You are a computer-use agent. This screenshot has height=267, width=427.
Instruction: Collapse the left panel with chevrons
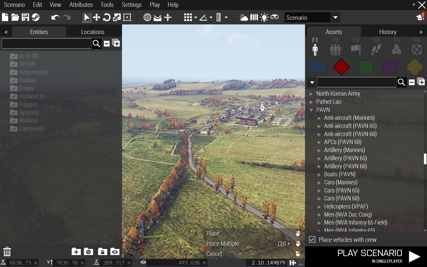(6, 32)
